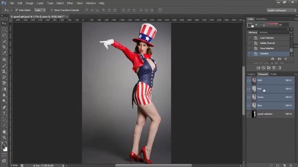Select the Quick Selection tool
298x167 pixels.
coord(4,41)
